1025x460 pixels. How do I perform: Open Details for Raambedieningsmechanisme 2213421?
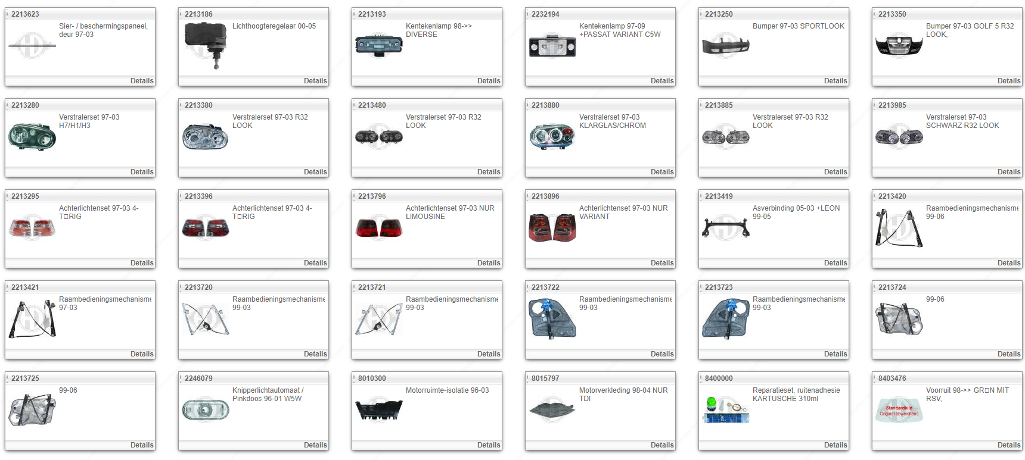[142, 354]
